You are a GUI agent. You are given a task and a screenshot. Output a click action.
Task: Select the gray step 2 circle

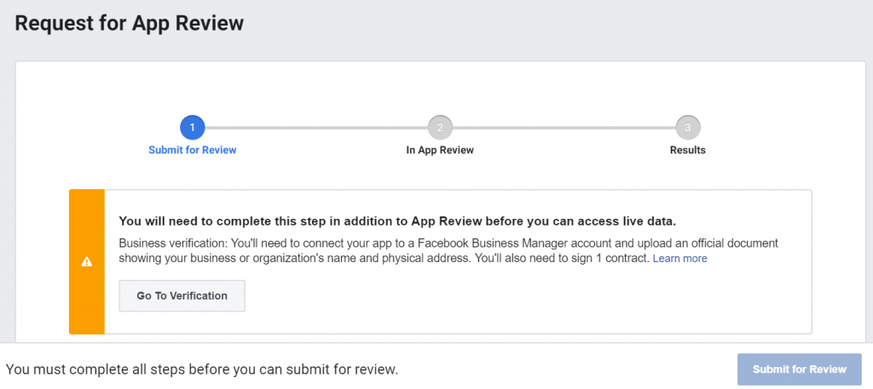click(x=440, y=128)
